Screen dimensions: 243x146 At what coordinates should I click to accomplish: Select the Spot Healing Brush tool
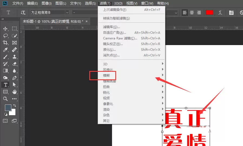tap(14, 50)
